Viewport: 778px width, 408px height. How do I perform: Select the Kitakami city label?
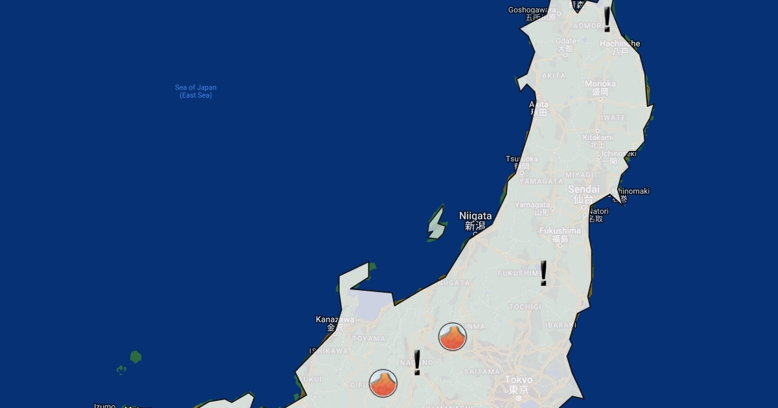(x=597, y=137)
